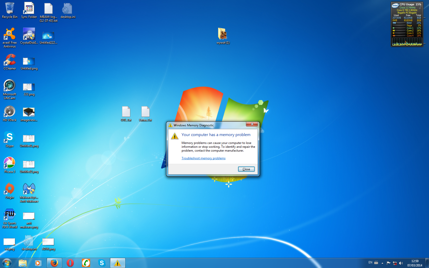429x268 pixels.
Task: Open Skype from the taskbar
Action: (102, 263)
